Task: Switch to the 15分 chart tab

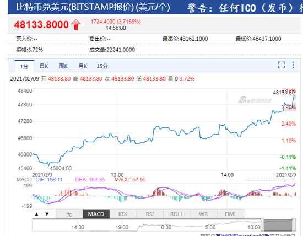Action: pyautogui.click(x=102, y=66)
